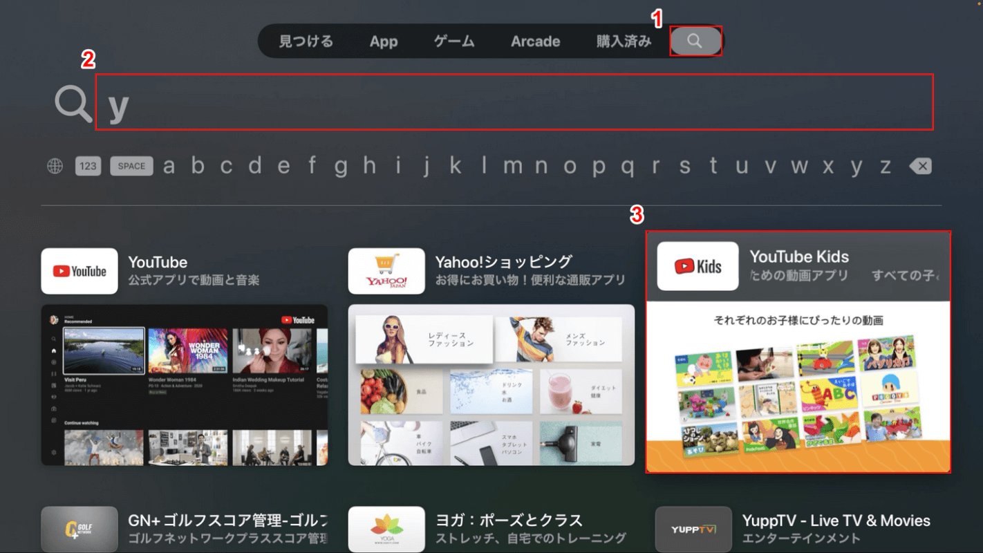
Task: Select letter z on keyboard
Action: (x=885, y=167)
